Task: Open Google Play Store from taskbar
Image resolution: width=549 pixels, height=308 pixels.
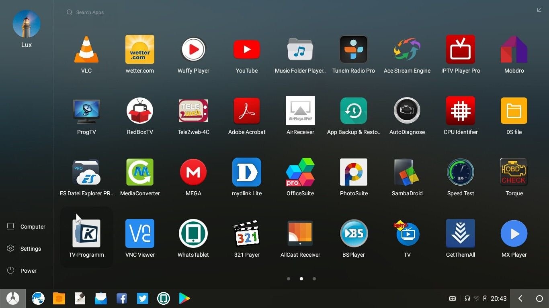Action: (x=184, y=298)
